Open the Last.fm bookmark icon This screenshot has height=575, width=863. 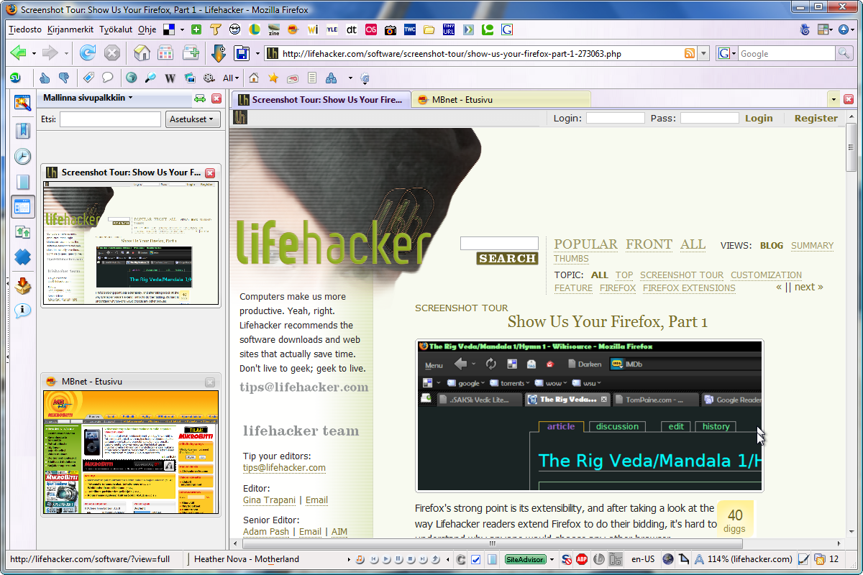[x=371, y=29]
